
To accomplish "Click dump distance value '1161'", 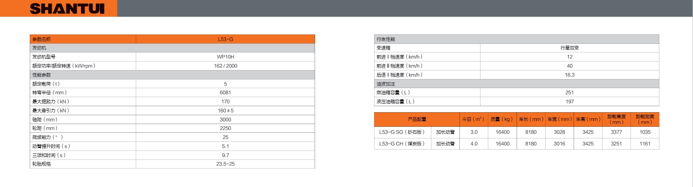I will 645,144.
